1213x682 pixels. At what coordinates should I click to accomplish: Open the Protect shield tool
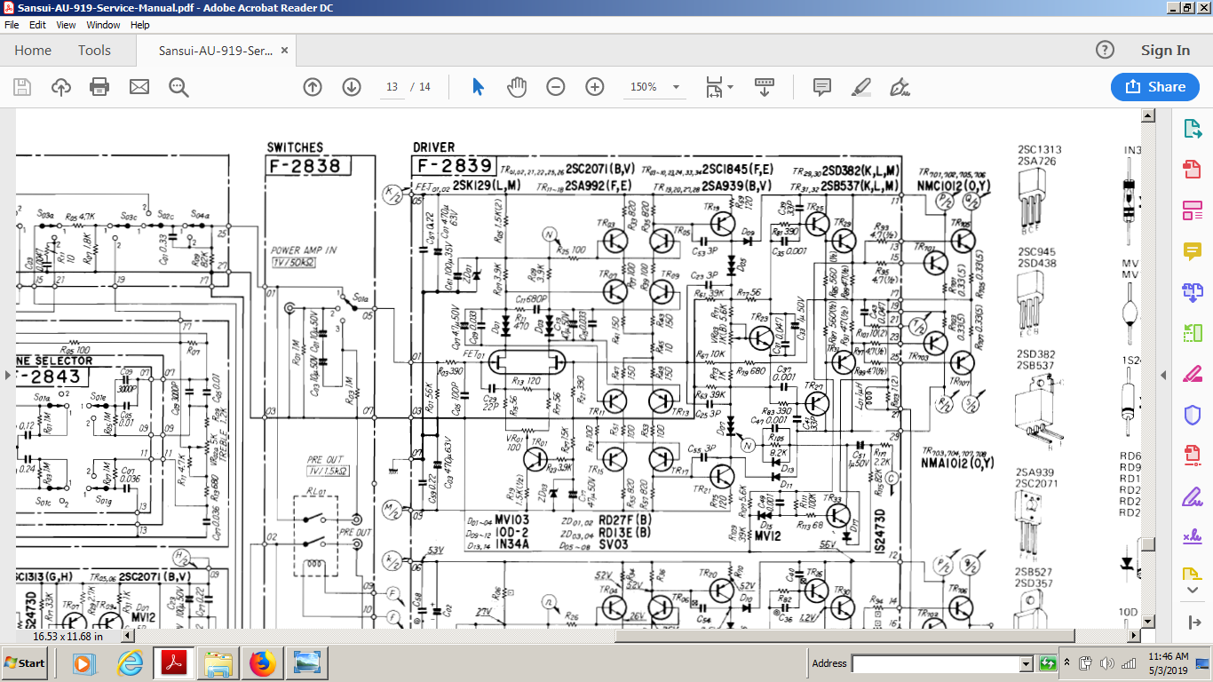point(1192,415)
